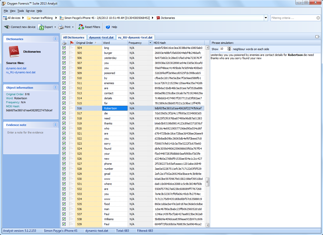This screenshot has height=235, width=323.
Task: Expand arrow after Human trafficking breadcrumb
Action: [x=56, y=18]
